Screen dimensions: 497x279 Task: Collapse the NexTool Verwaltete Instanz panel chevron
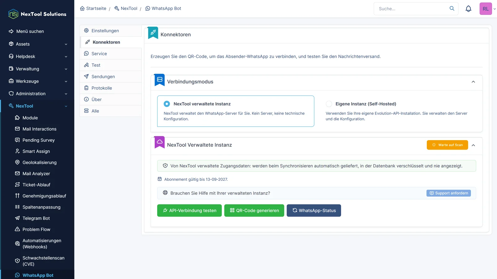point(473,145)
